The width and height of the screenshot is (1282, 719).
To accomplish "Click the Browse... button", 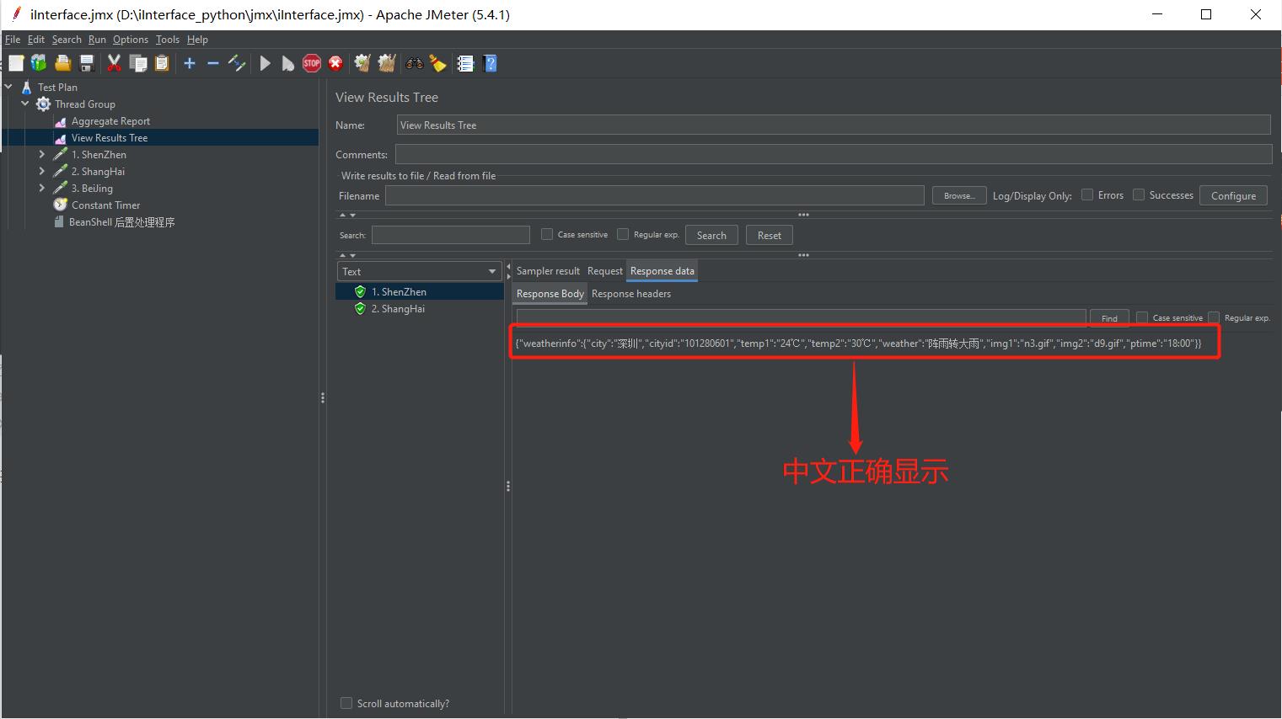I will 959,195.
